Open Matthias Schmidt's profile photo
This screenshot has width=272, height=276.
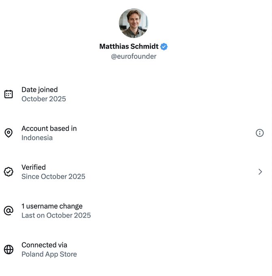[x=133, y=23]
